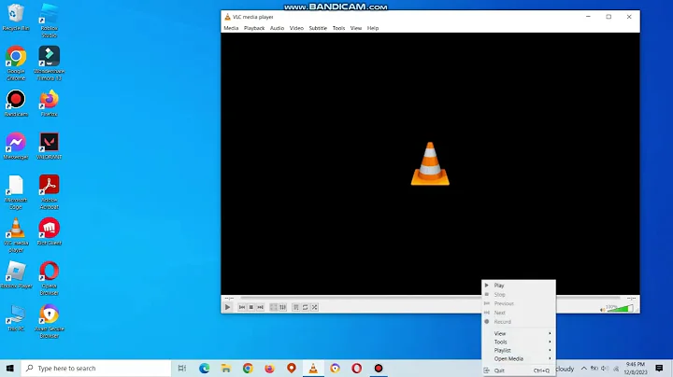The width and height of the screenshot is (673, 377).
Task: Show extended settings equalizer button
Action: [282, 307]
